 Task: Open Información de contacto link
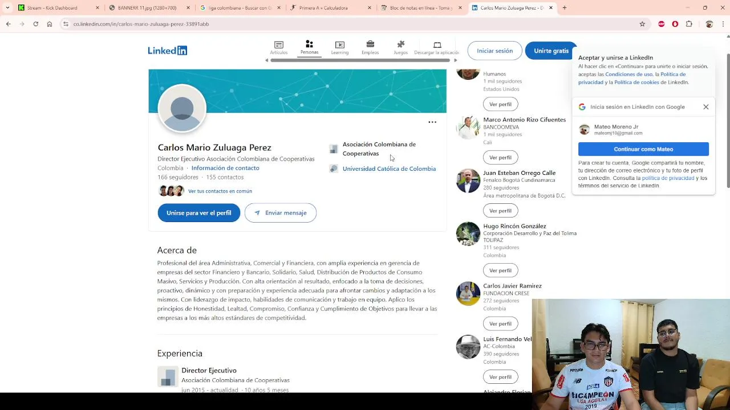(x=225, y=168)
